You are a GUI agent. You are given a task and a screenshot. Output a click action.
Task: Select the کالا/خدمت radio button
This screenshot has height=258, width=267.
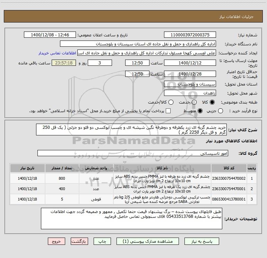point(171,102)
